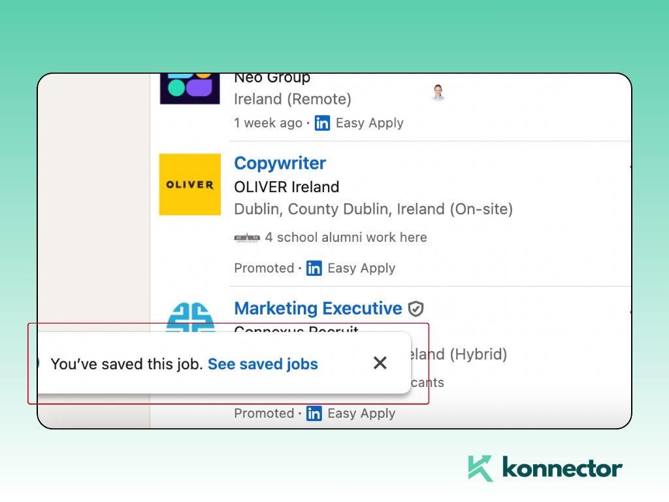Click LinkedIn icon next to 1 week ago

pos(322,124)
